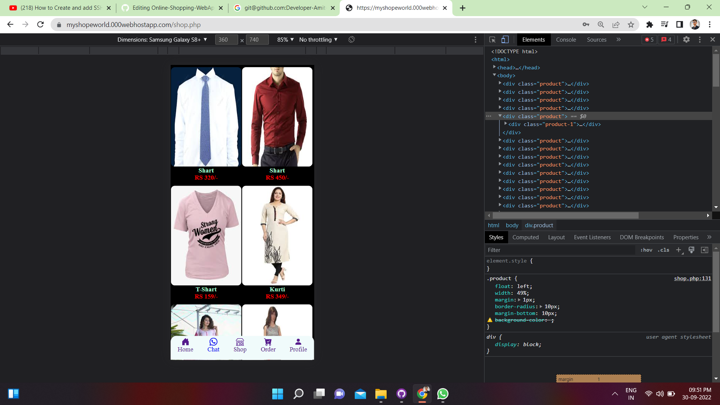Open the Sources panel
This screenshot has height=405, width=720.
click(597, 39)
